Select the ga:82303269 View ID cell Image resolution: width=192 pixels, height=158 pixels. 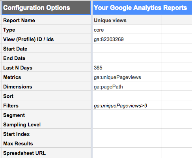point(127,39)
